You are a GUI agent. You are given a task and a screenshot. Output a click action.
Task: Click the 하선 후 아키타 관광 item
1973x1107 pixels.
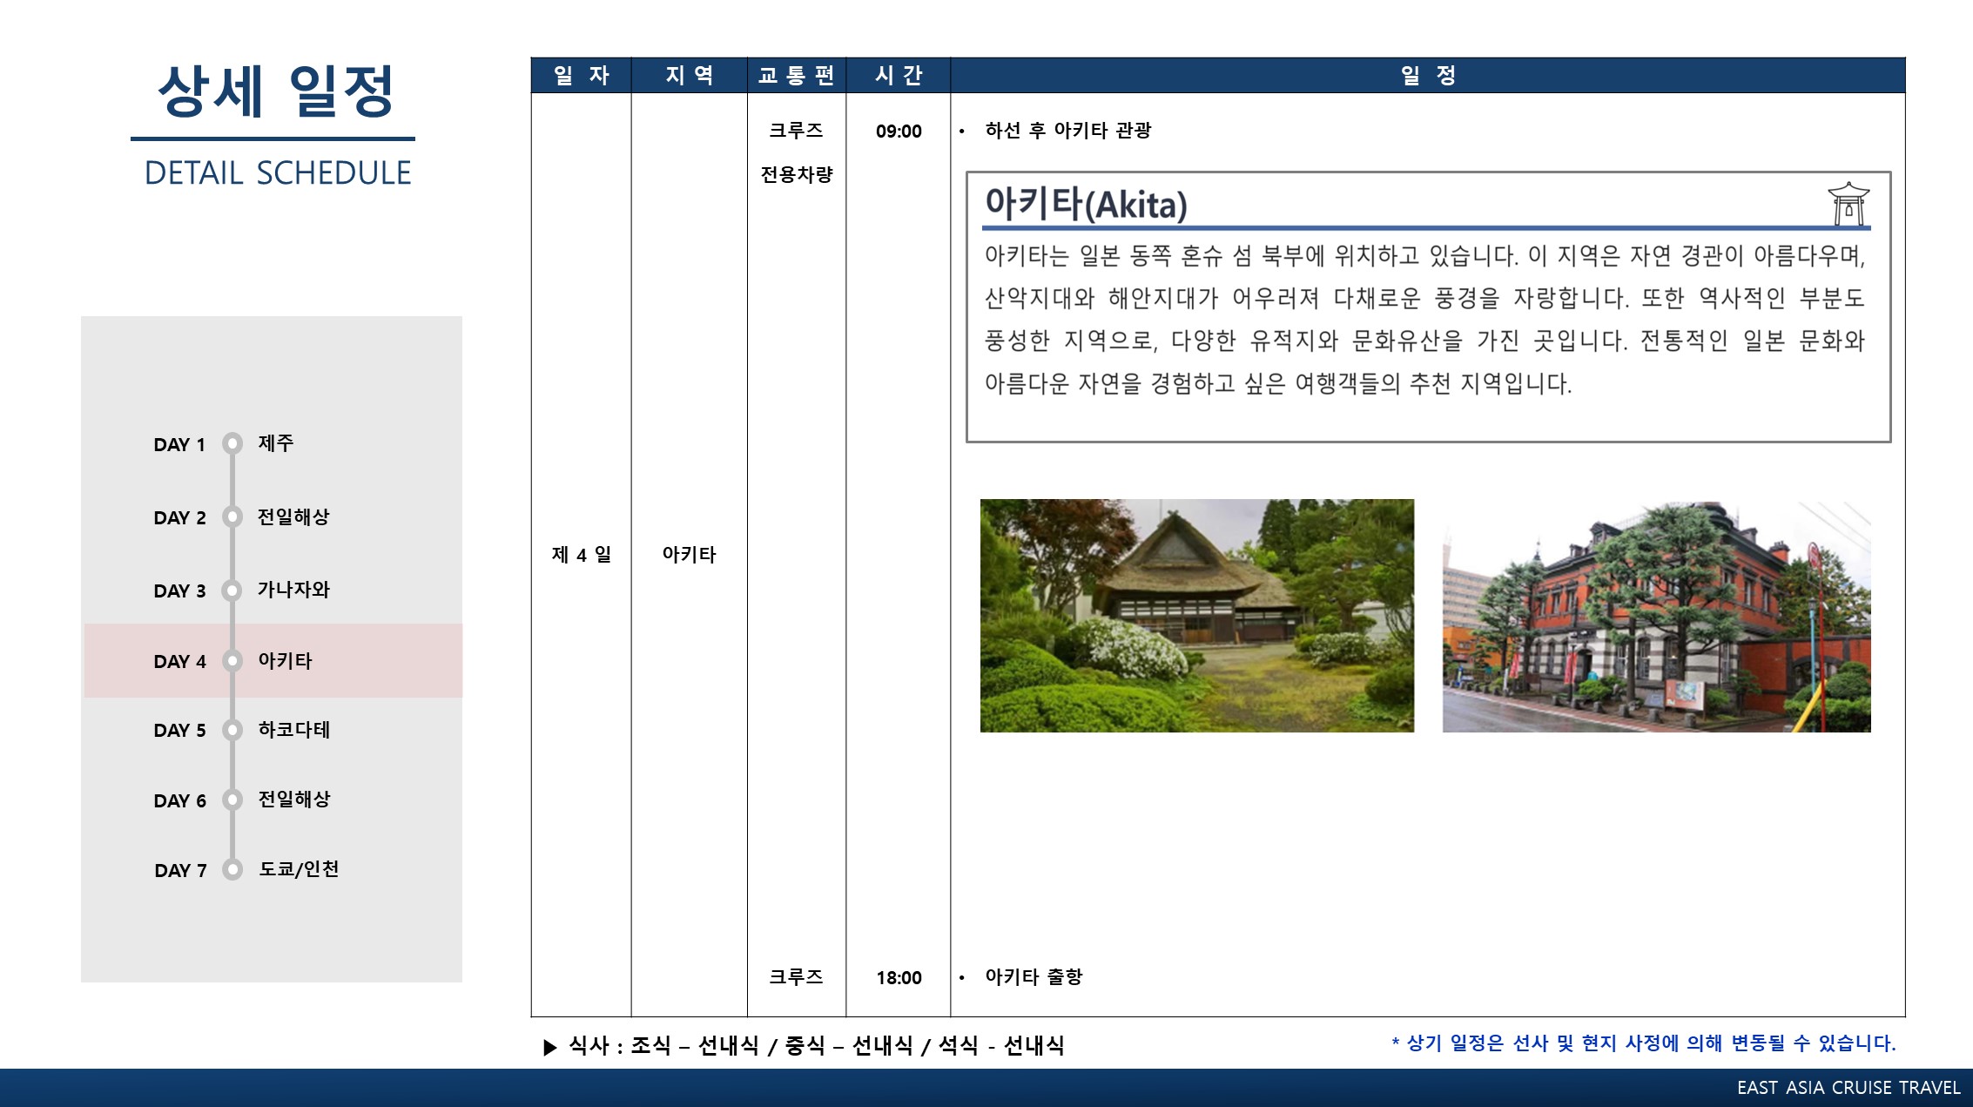(x=1067, y=131)
